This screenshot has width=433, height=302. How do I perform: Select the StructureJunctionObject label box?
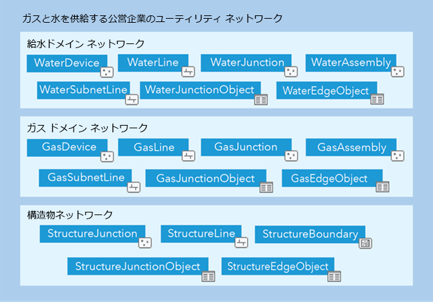coord(137,267)
